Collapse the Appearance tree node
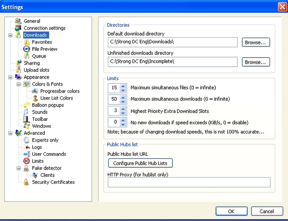The height and width of the screenshot is (221, 288). [10, 77]
